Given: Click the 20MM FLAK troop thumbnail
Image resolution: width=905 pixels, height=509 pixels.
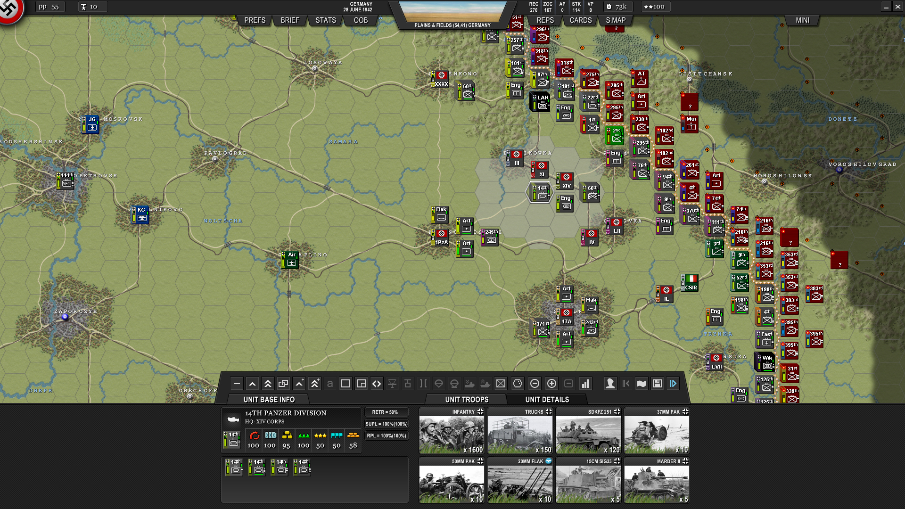Looking at the screenshot, I should 520,480.
